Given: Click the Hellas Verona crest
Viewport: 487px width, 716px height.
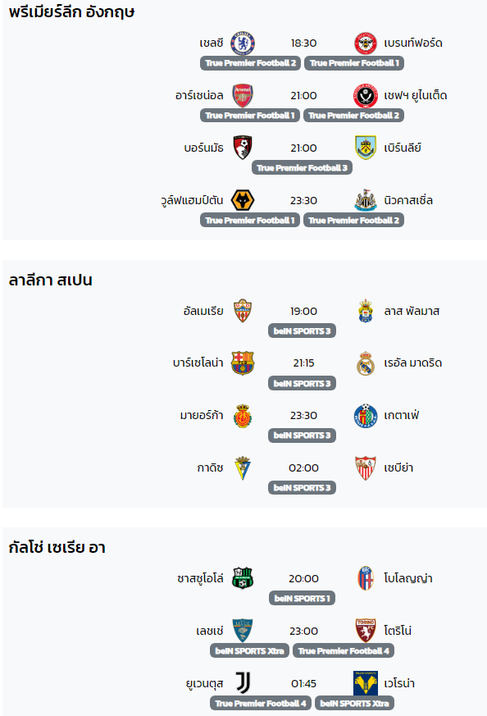Looking at the screenshot, I should [366, 683].
